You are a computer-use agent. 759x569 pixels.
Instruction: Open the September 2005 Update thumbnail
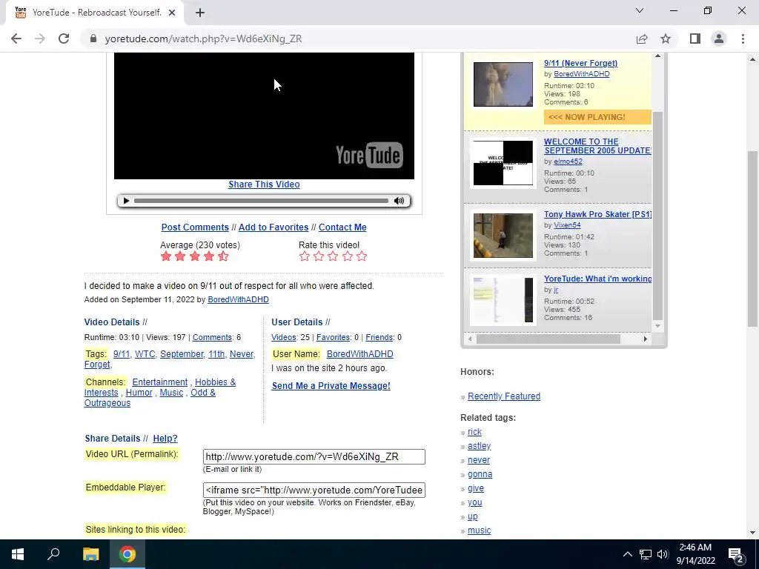503,163
